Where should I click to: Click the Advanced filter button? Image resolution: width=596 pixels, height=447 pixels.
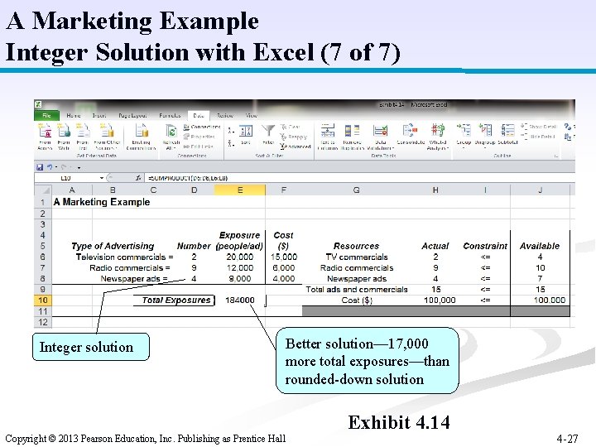tap(296, 147)
